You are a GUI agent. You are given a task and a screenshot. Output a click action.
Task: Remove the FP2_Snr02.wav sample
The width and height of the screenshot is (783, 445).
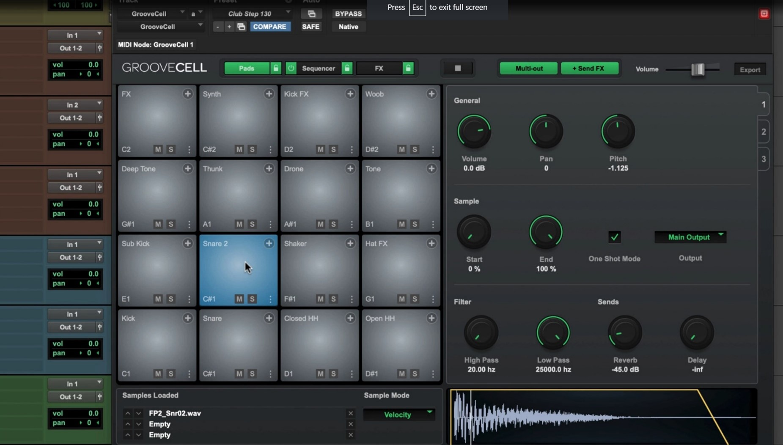point(350,413)
